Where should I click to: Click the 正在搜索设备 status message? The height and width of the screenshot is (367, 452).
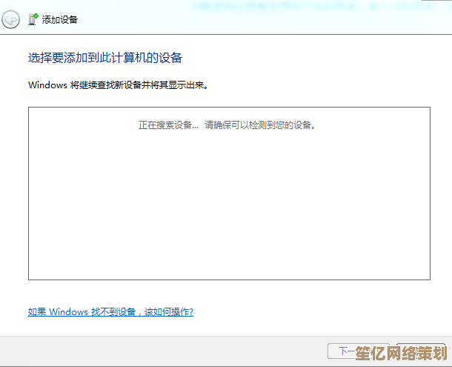point(168,125)
